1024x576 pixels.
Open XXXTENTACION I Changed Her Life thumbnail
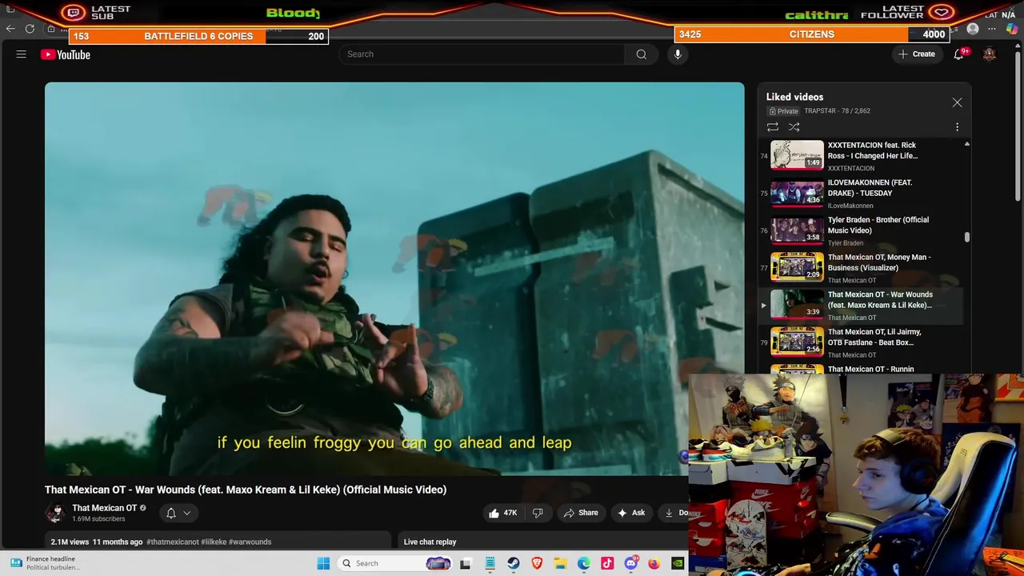797,155
